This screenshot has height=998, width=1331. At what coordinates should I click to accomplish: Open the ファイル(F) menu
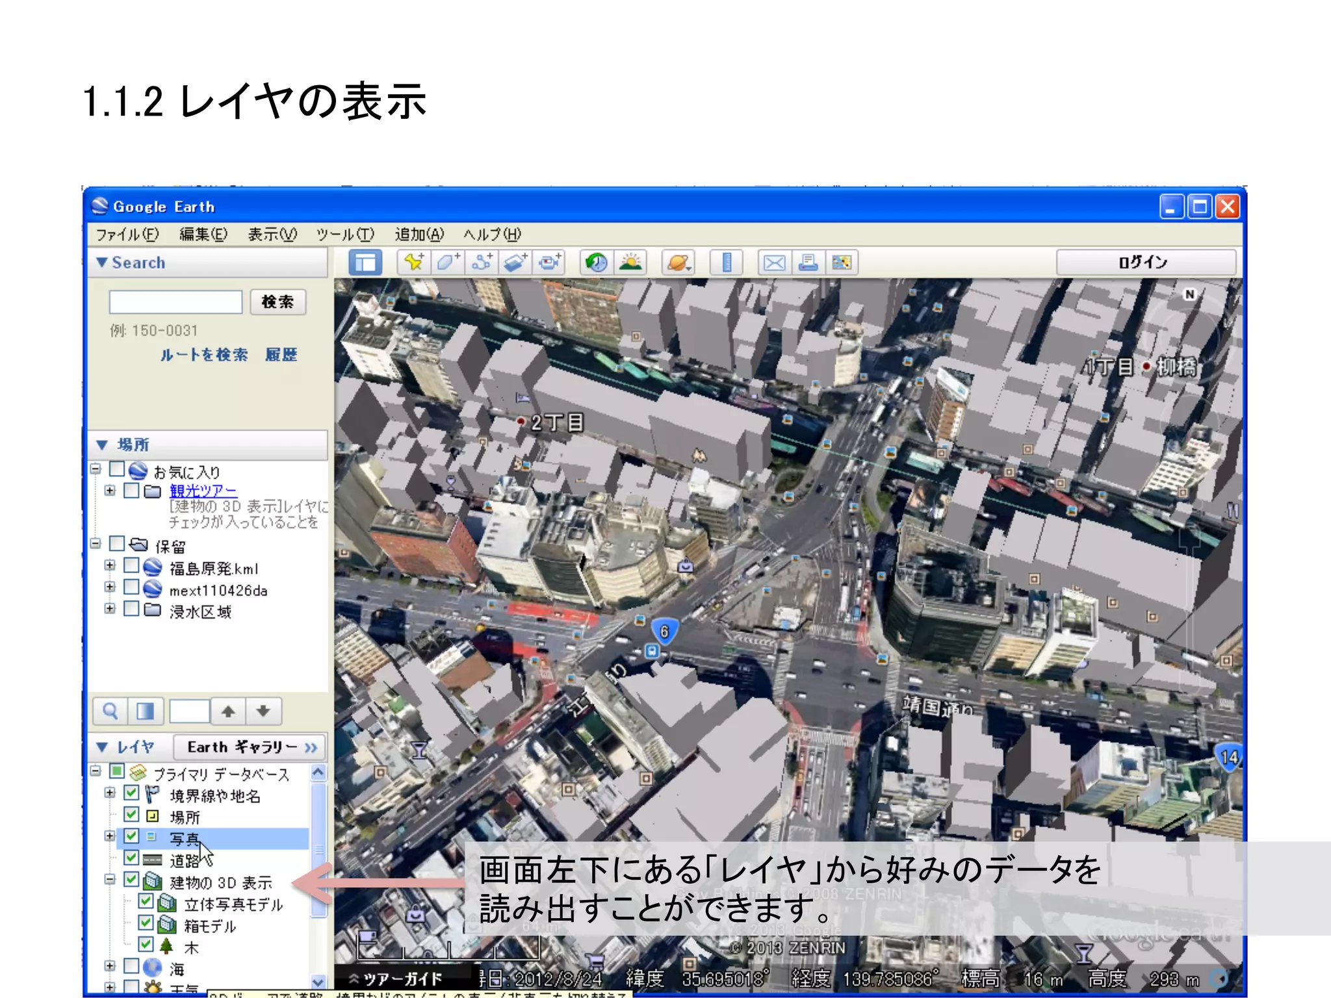click(127, 235)
